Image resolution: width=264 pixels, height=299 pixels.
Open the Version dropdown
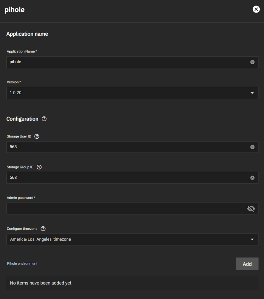click(x=132, y=93)
